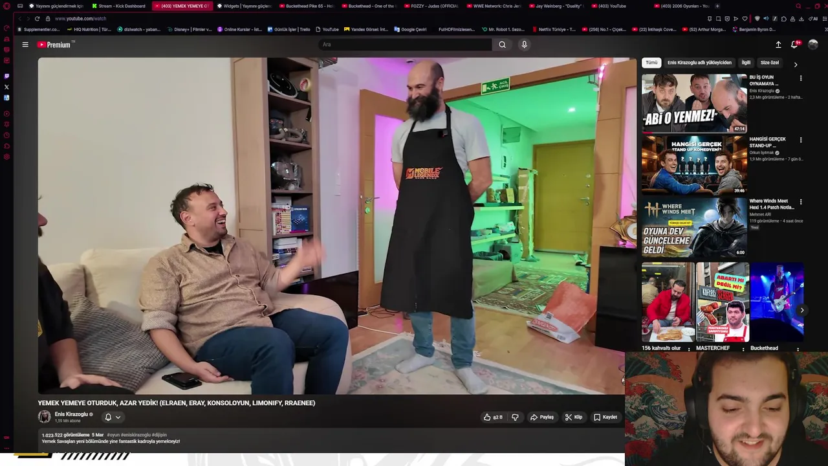This screenshot has width=828, height=466.
Task: Share the video via Paylaş button
Action: pyautogui.click(x=542, y=417)
